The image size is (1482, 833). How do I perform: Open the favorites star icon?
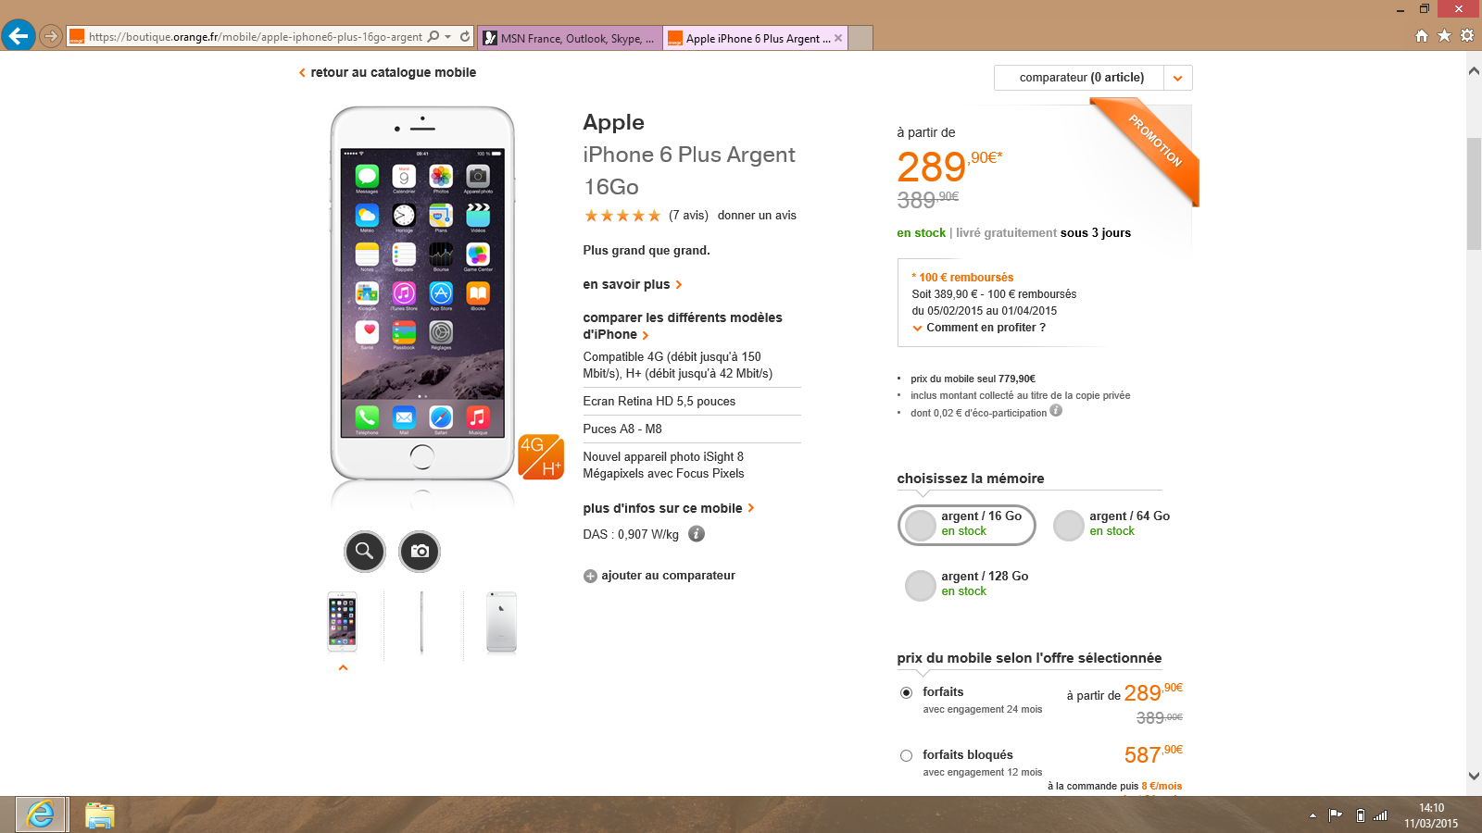coord(1444,36)
